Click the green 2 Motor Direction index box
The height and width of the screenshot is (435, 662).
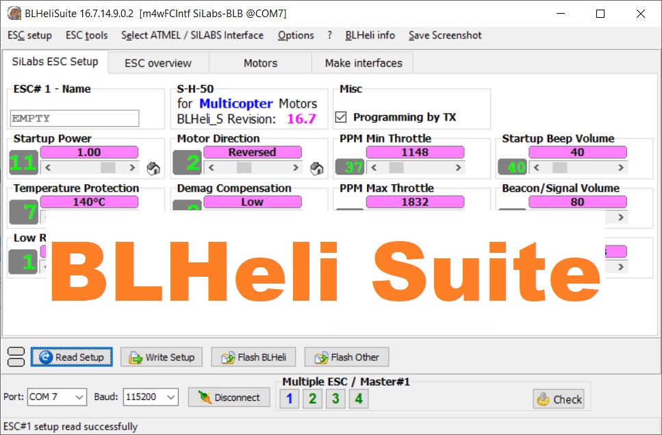(x=188, y=162)
